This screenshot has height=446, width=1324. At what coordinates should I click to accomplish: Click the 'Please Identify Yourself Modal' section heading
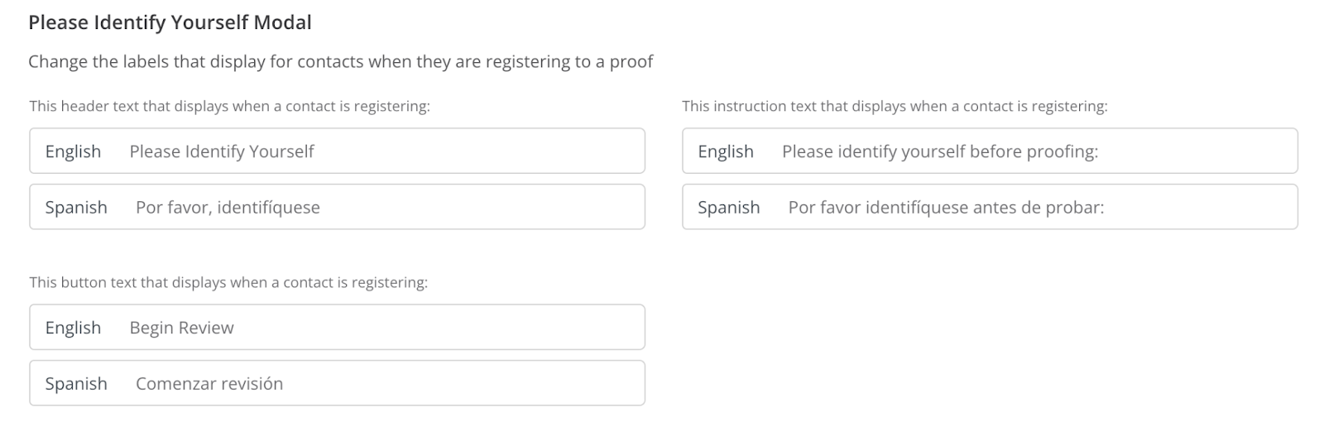[170, 22]
